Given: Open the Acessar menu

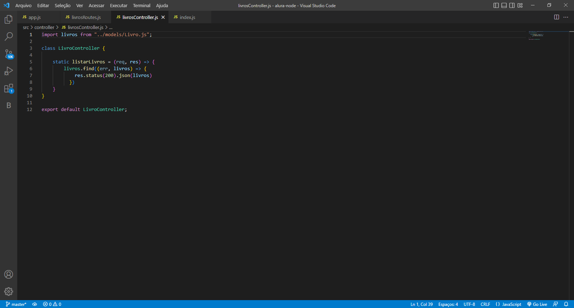Looking at the screenshot, I should click(97, 5).
